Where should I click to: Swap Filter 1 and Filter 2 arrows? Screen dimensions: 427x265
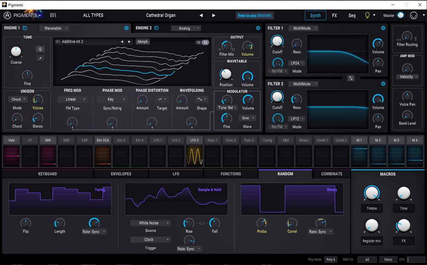pyautogui.click(x=351, y=78)
